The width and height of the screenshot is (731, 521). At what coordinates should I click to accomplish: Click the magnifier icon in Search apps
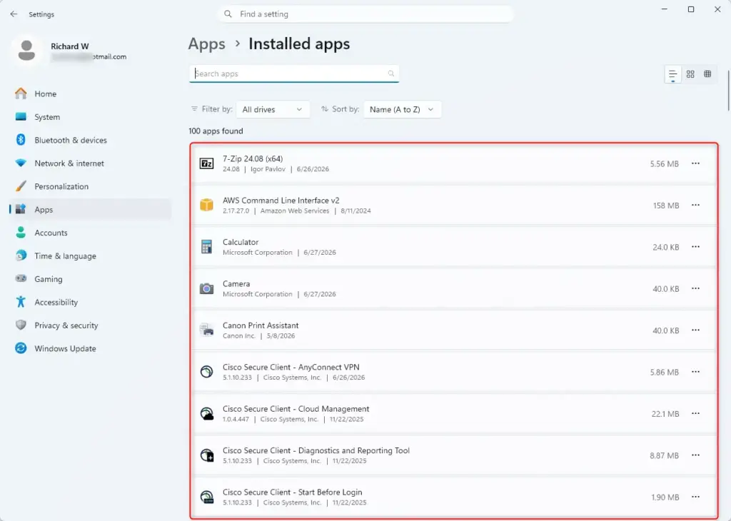coord(390,74)
